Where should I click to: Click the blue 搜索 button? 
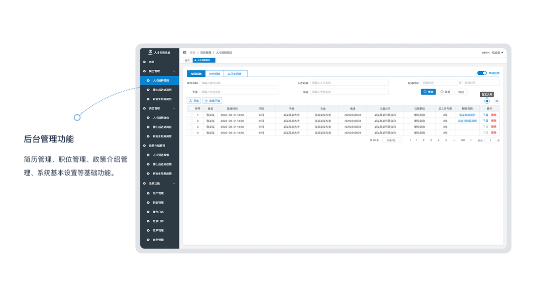tap(428, 92)
